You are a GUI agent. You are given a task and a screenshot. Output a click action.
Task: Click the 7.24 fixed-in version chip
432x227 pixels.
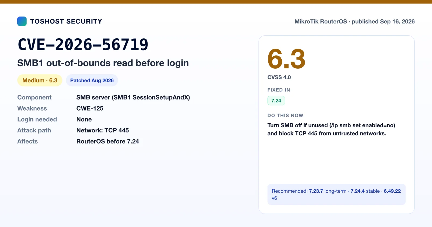coord(276,101)
